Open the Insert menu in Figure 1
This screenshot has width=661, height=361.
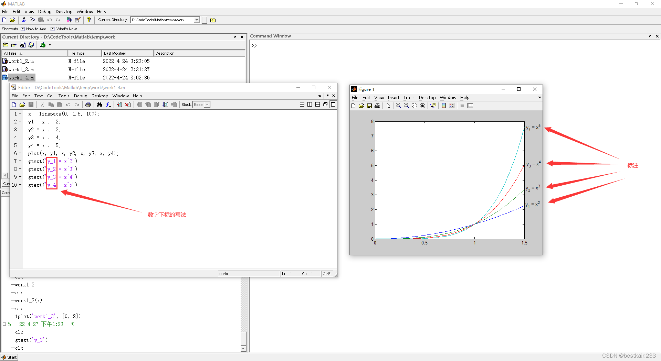coord(394,98)
